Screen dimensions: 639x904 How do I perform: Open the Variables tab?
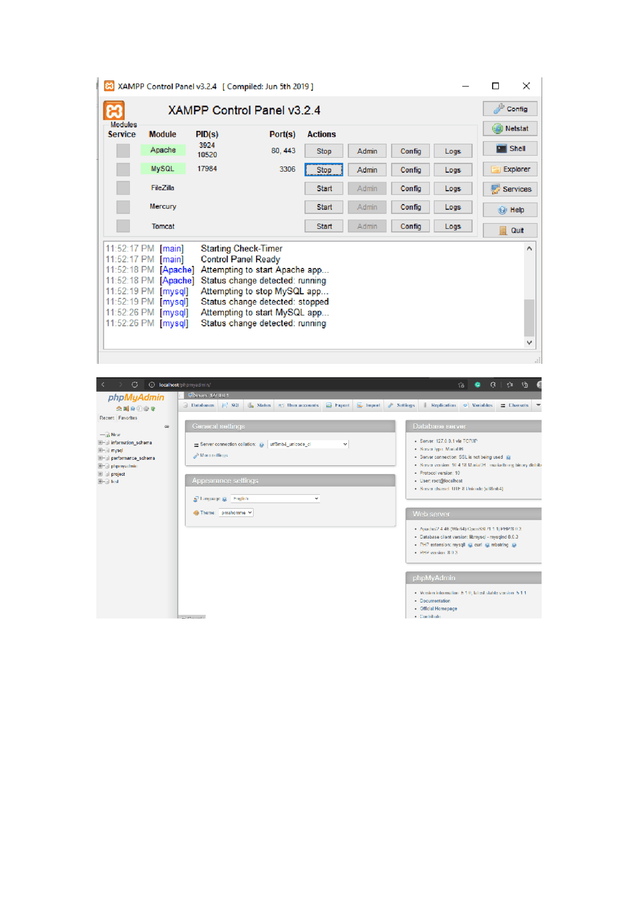(x=478, y=405)
